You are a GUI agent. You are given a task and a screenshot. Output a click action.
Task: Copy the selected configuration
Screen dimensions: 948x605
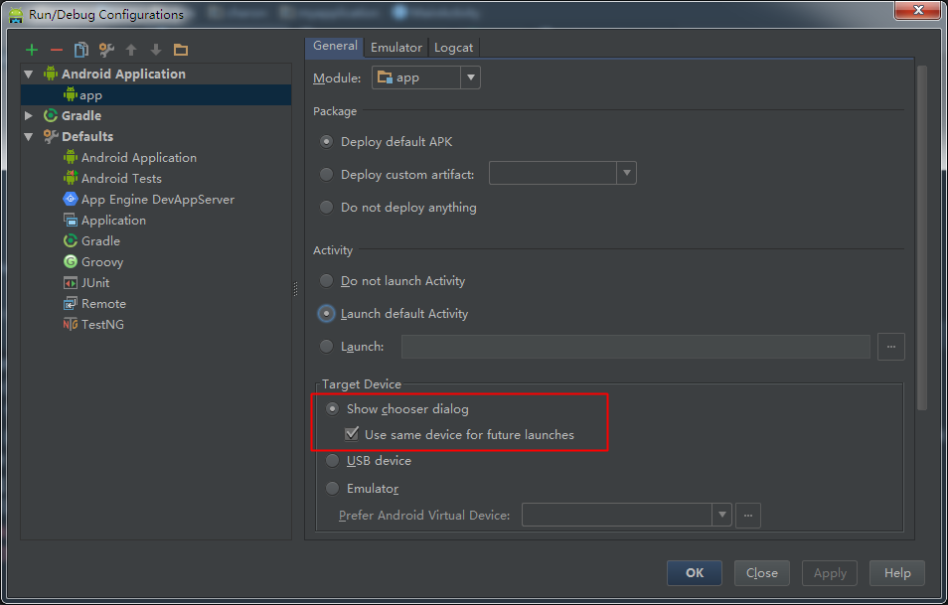81,50
